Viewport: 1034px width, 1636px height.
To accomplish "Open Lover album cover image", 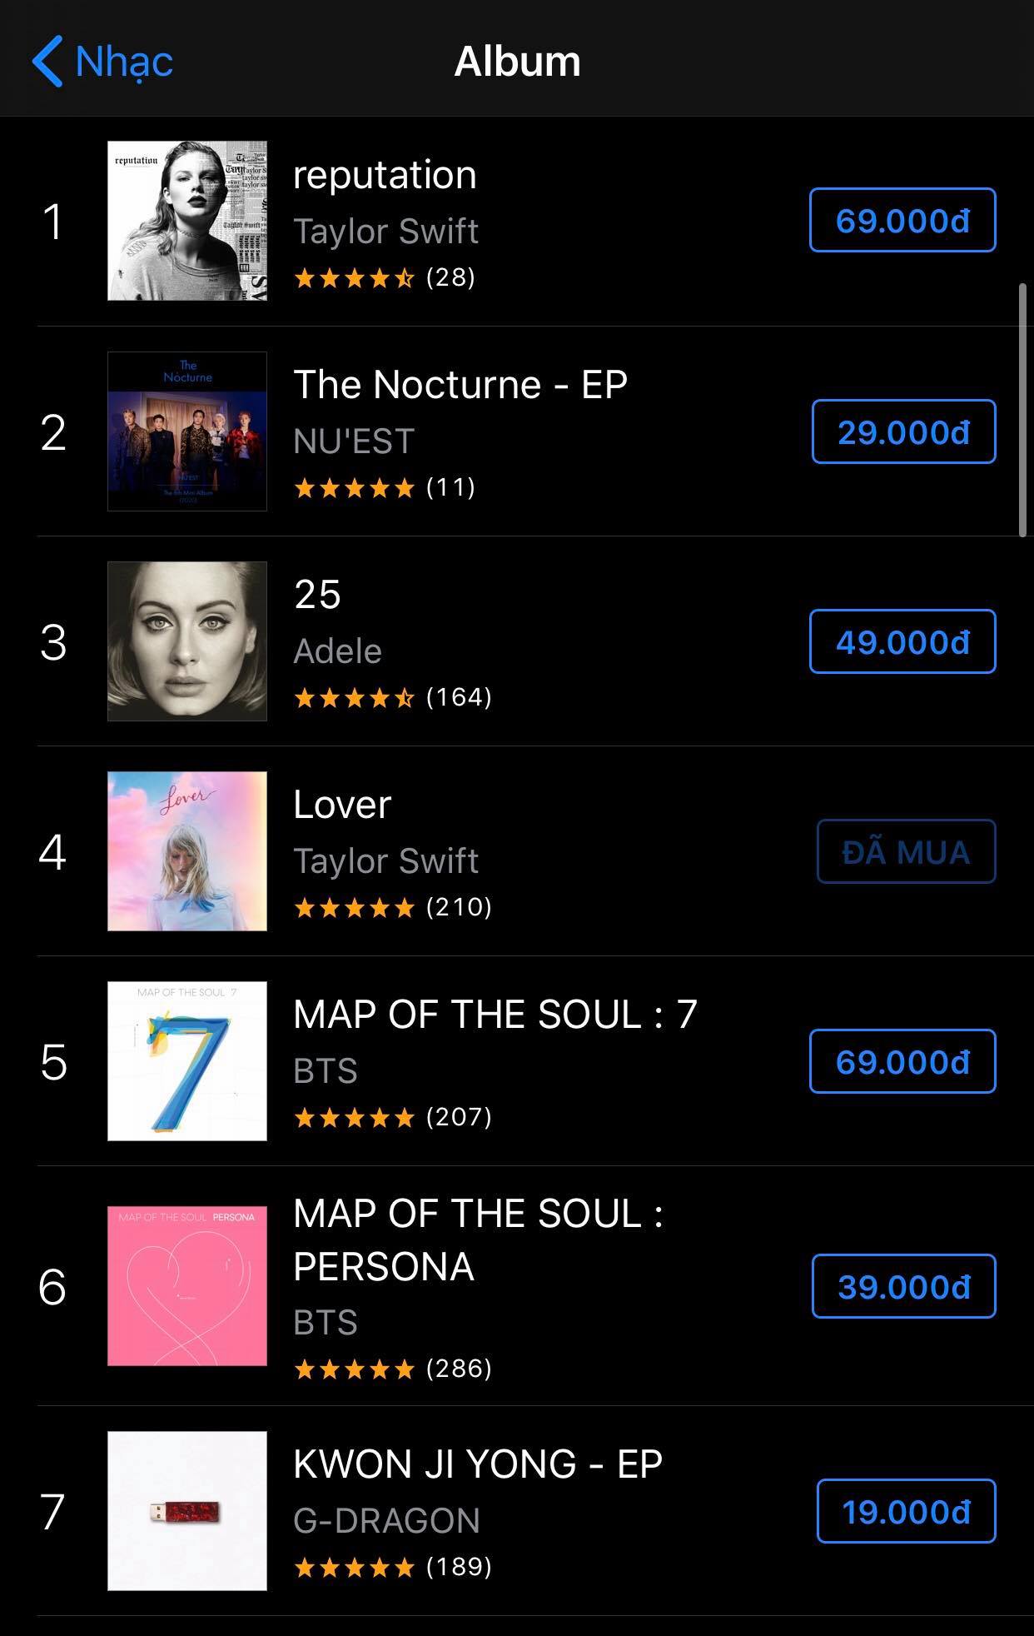I will pyautogui.click(x=187, y=850).
